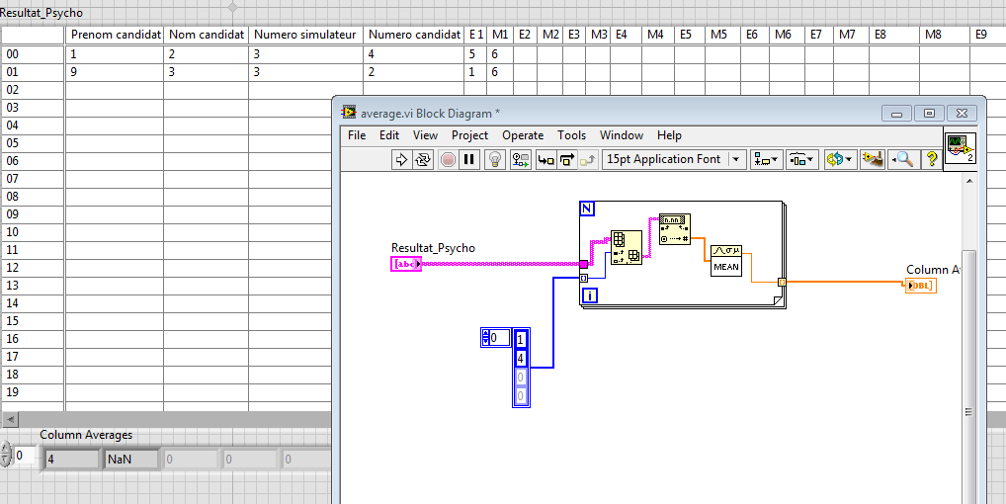Click the Run arrow button
The height and width of the screenshot is (504, 1006).
[x=401, y=159]
